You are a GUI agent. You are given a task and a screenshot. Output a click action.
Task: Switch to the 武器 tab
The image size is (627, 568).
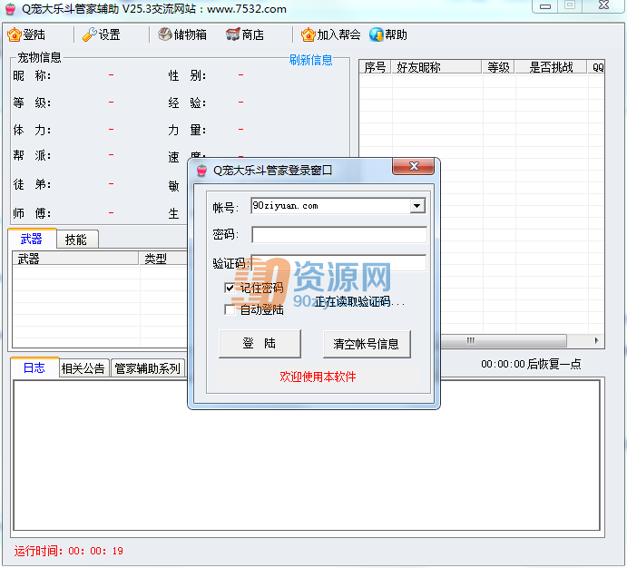[31, 239]
